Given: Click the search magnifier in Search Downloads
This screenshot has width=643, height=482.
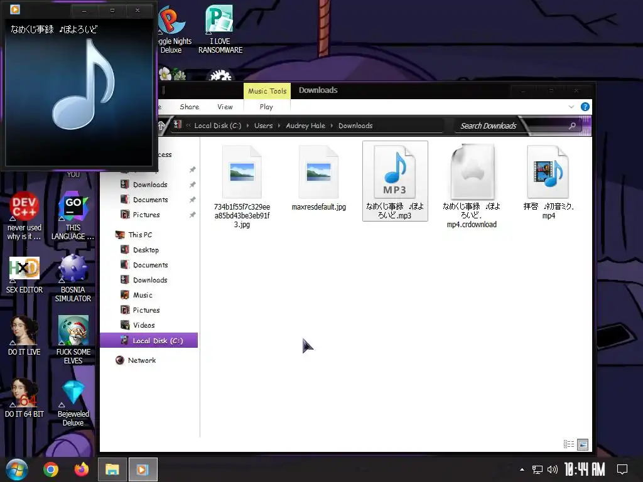Looking at the screenshot, I should tap(573, 126).
